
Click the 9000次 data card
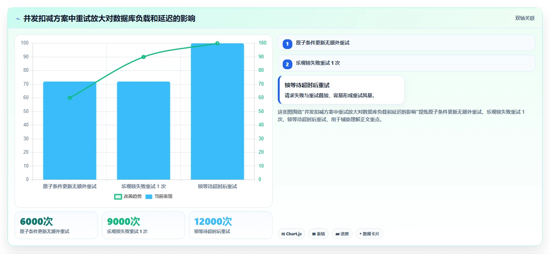click(143, 225)
